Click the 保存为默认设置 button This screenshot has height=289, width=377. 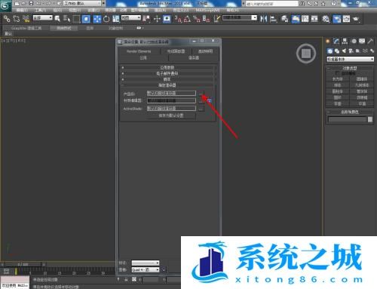tap(171, 115)
